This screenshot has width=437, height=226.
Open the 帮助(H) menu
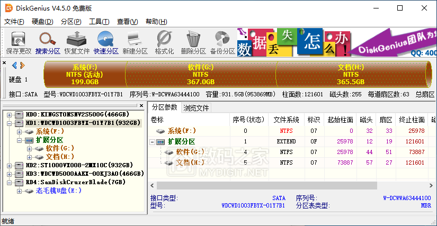click(156, 22)
